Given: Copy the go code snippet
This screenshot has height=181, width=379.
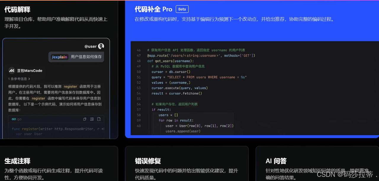Looking at the screenshot, I should 85,119.
